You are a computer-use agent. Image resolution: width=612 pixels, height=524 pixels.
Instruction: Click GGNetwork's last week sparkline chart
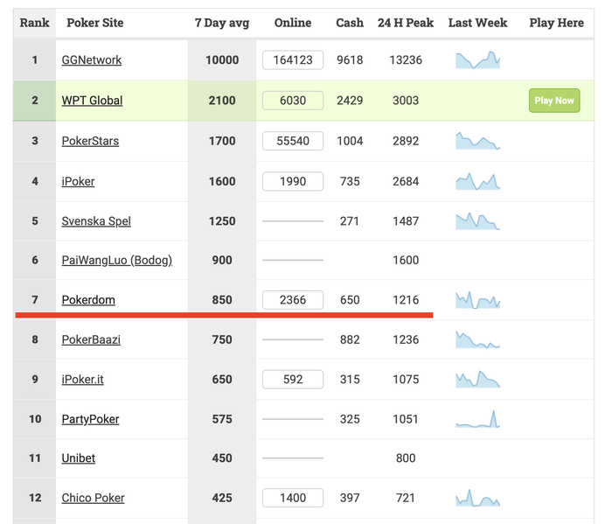pos(477,60)
